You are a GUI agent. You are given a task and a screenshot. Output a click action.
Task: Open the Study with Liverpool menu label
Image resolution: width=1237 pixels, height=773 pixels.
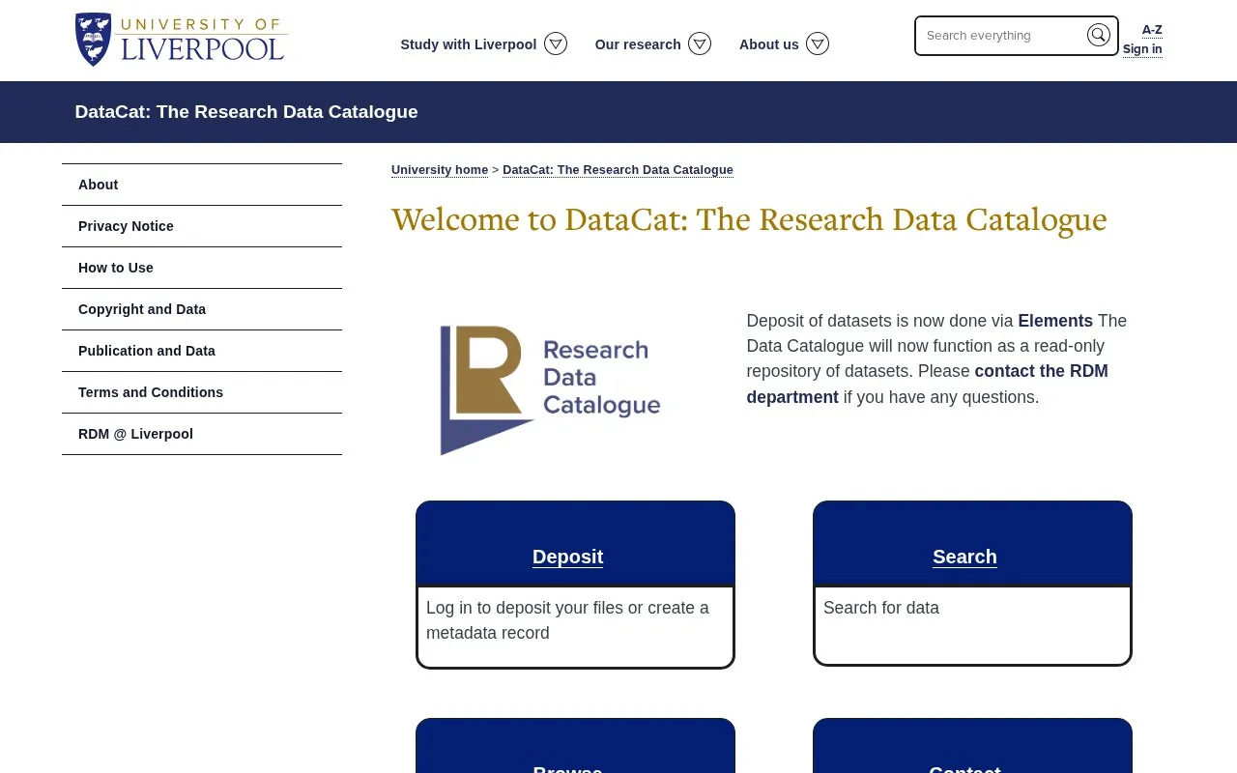[469, 44]
